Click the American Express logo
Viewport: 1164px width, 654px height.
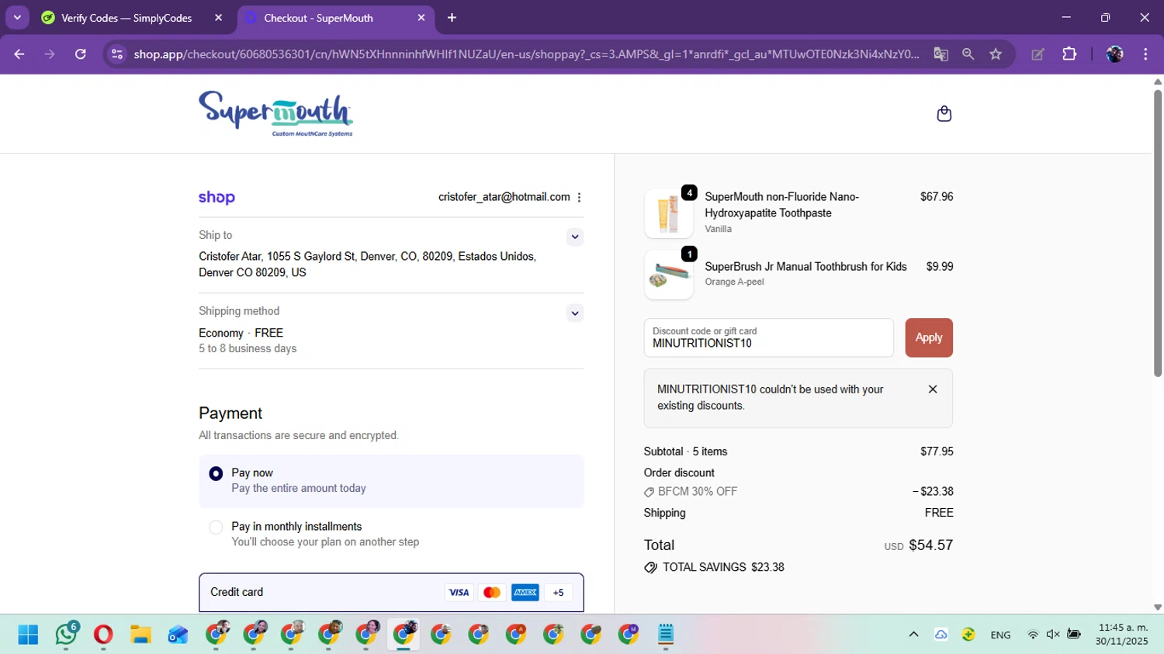[x=525, y=593]
